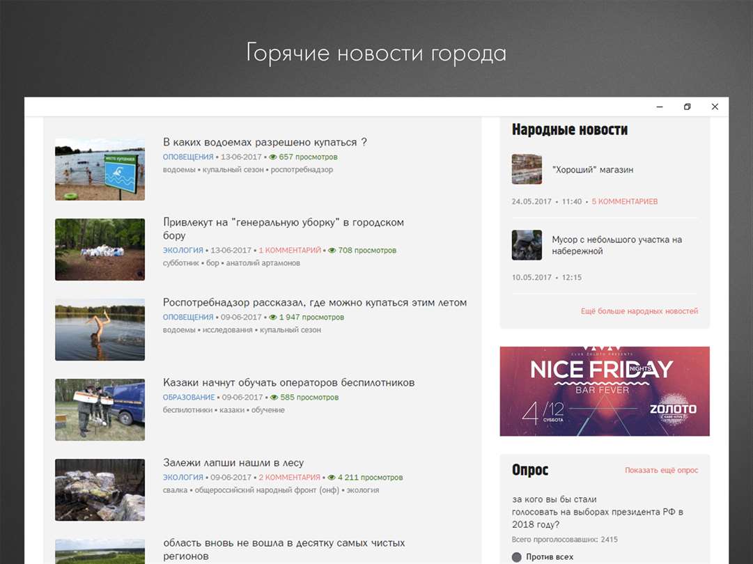
Task: Click the 'Ещё больше народных новостей' link
Action: 639,311
